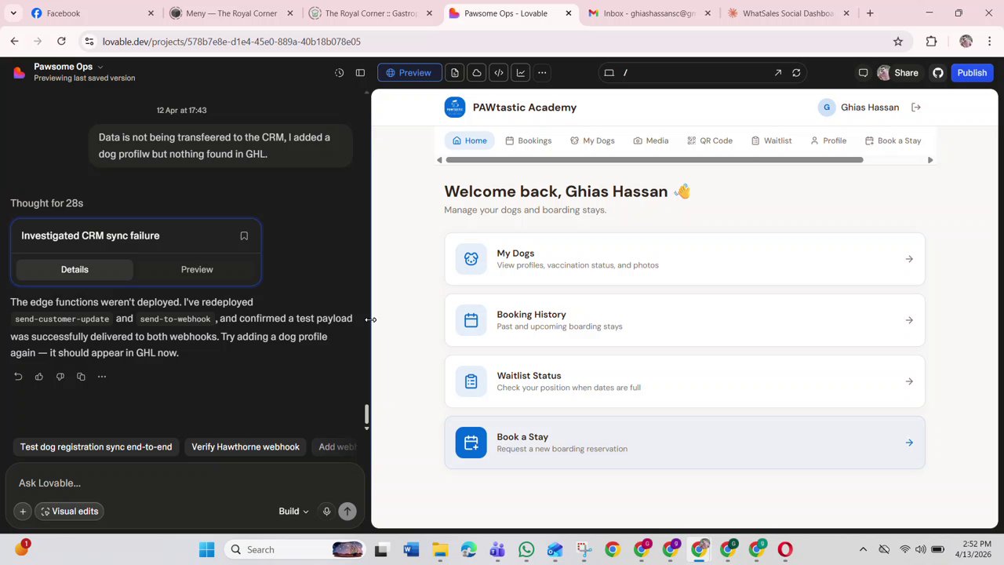Open WhatsApp from the taskbar
The height and width of the screenshot is (565, 1004).
point(526,550)
